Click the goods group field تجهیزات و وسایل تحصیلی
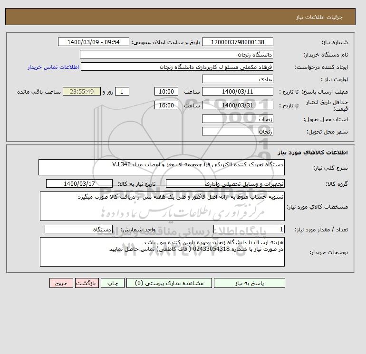This screenshot has height=354, width=366. coord(225,183)
